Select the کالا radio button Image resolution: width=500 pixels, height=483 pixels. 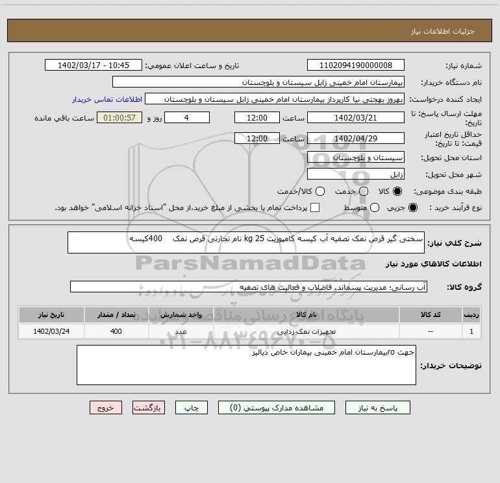coord(397,191)
